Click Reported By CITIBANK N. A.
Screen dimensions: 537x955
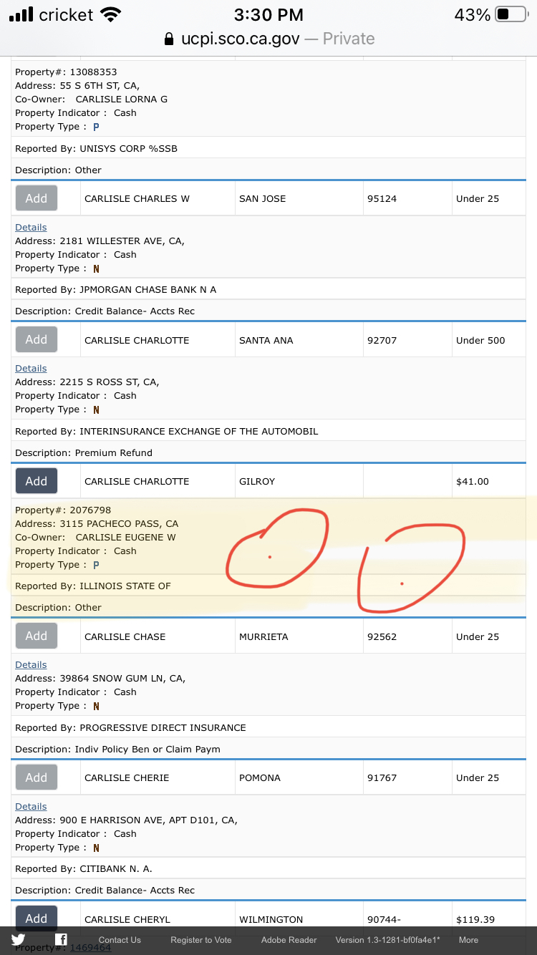pyautogui.click(x=84, y=868)
